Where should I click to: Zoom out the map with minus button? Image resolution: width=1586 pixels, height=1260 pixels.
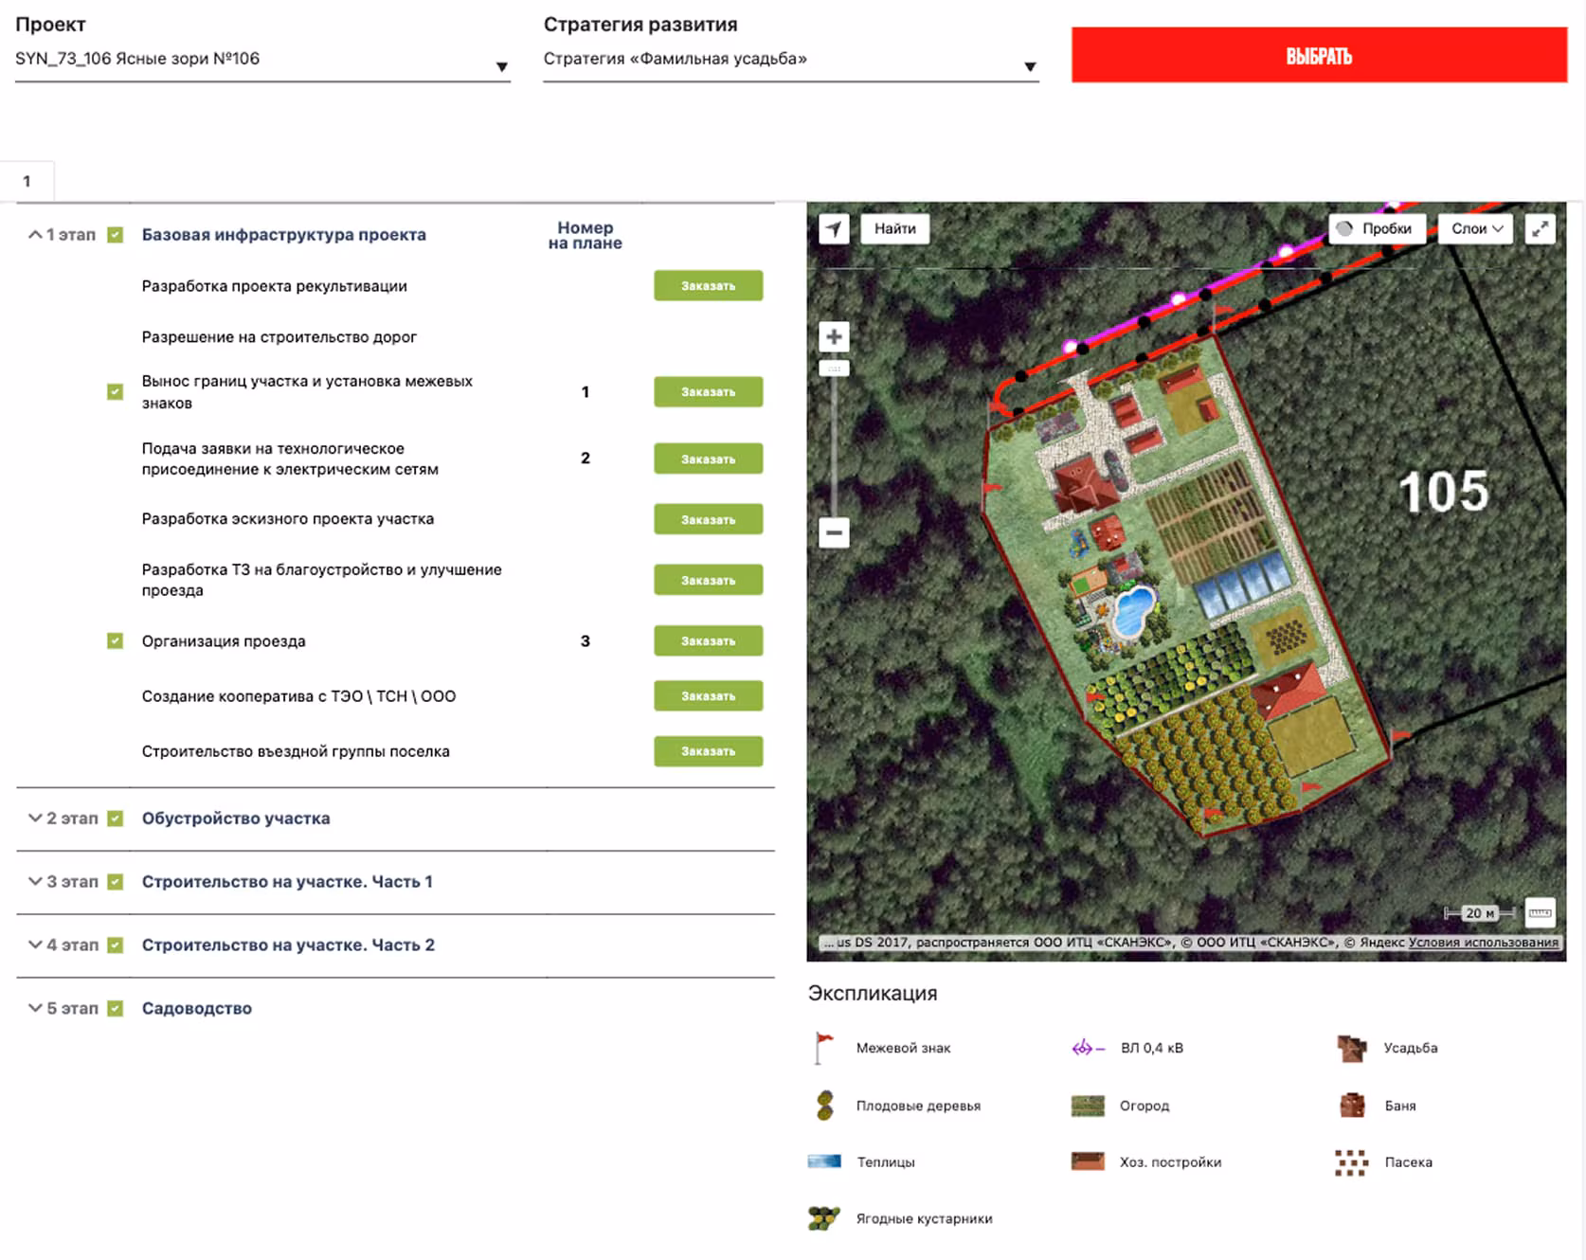[x=834, y=532]
